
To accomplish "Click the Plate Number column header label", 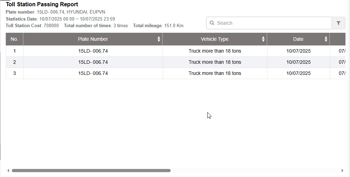I will (93, 39).
